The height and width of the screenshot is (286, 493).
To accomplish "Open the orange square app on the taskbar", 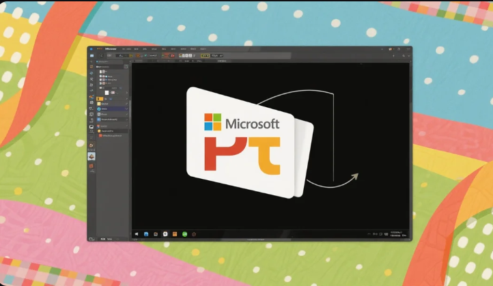I will click(175, 234).
